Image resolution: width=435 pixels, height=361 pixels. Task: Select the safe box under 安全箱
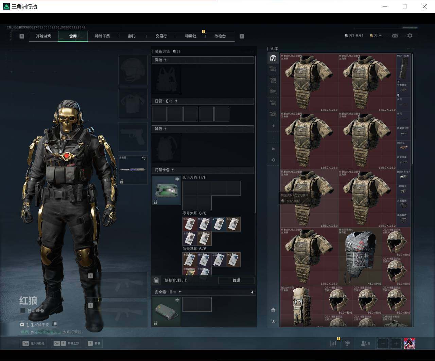coord(167,312)
